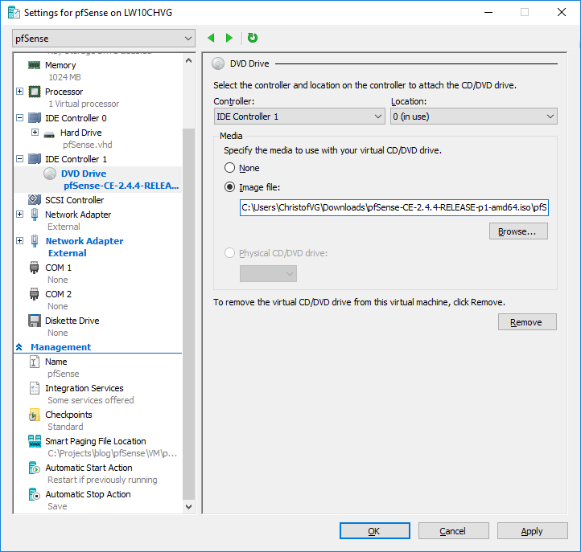Open the physical drive selection dropdown
The width and height of the screenshot is (581, 552).
pos(268,274)
